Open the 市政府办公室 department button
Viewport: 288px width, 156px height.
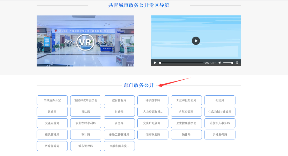pos(52,100)
